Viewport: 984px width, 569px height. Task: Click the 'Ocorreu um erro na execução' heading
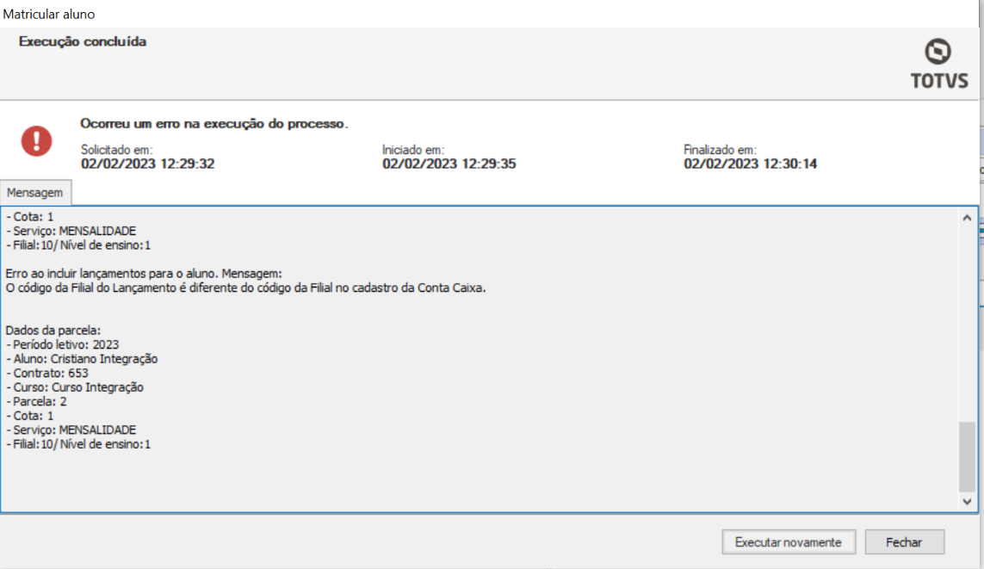pos(214,124)
